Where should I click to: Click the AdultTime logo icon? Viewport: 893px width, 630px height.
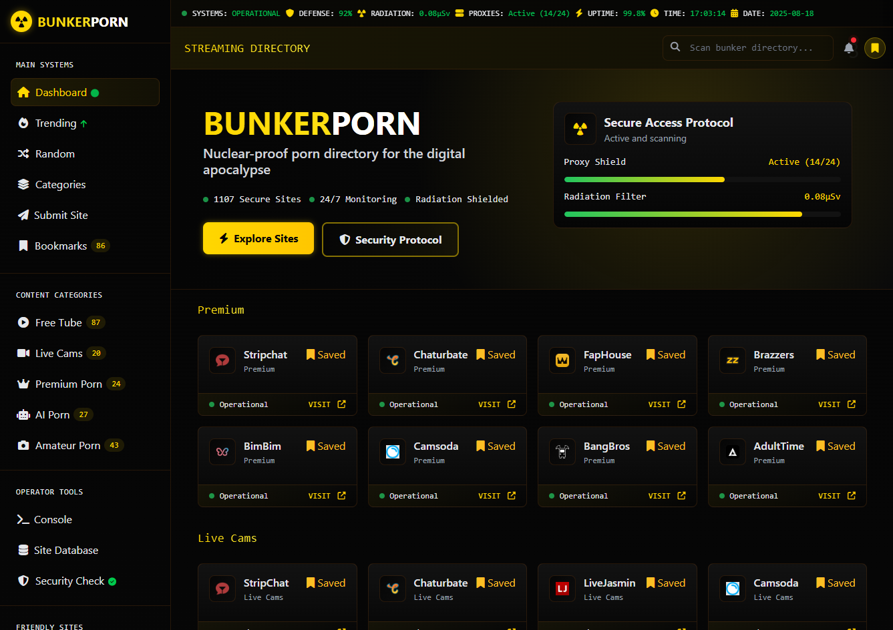[x=733, y=452]
